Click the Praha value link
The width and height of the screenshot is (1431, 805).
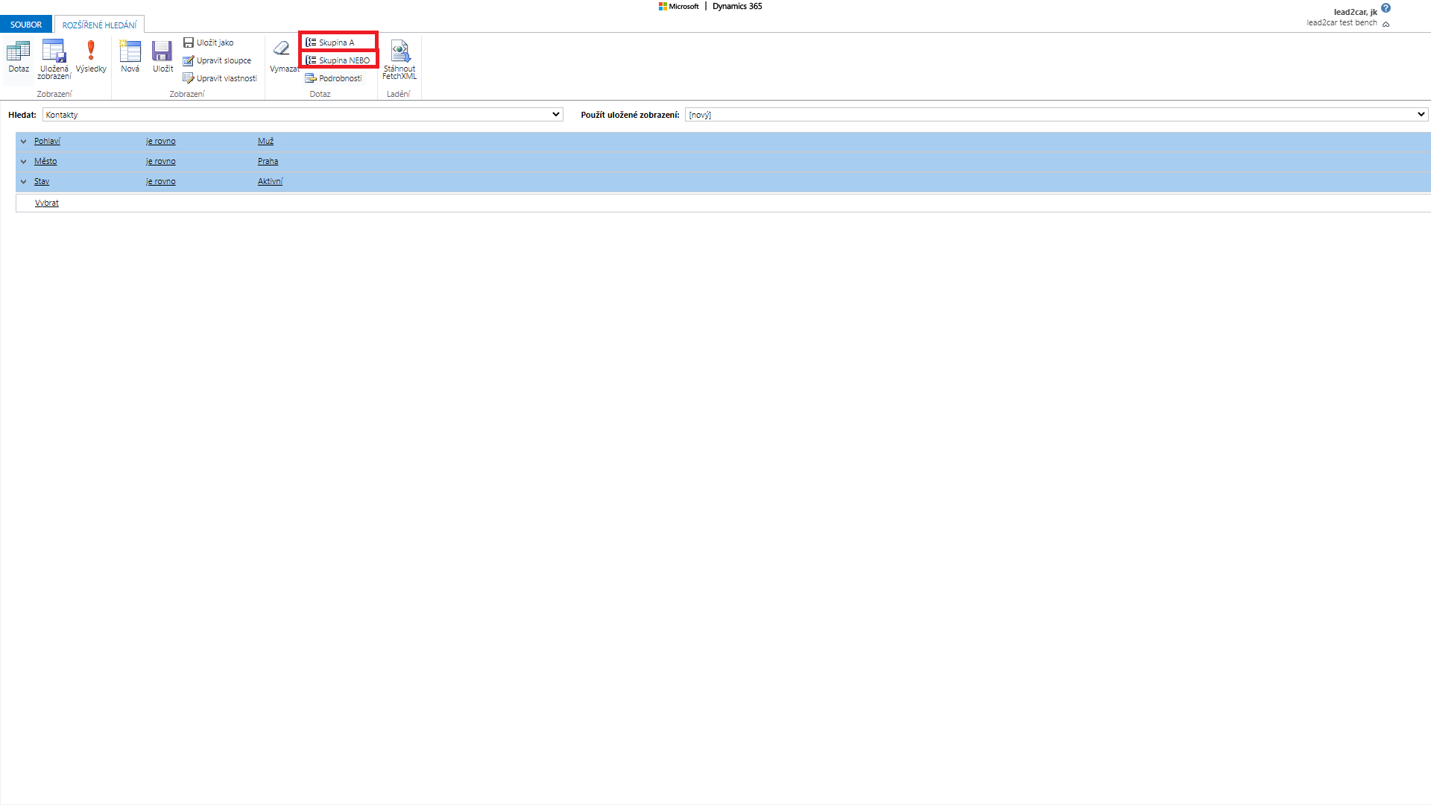point(268,162)
